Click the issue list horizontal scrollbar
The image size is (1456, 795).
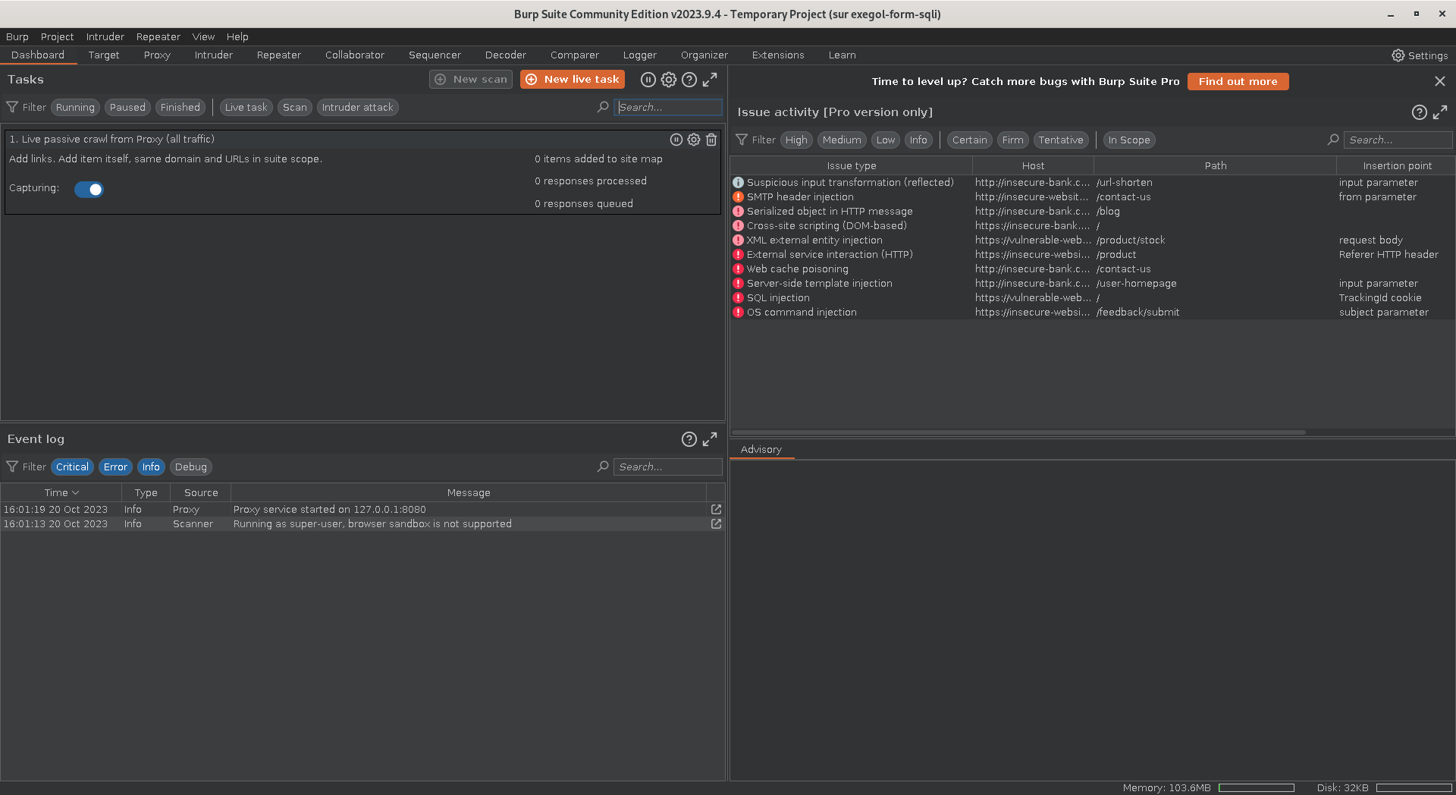click(x=1018, y=433)
